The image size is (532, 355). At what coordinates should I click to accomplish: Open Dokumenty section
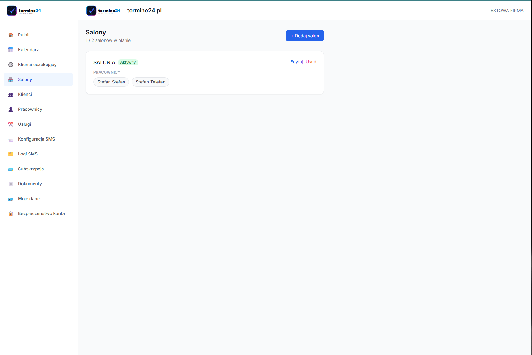(x=38, y=184)
